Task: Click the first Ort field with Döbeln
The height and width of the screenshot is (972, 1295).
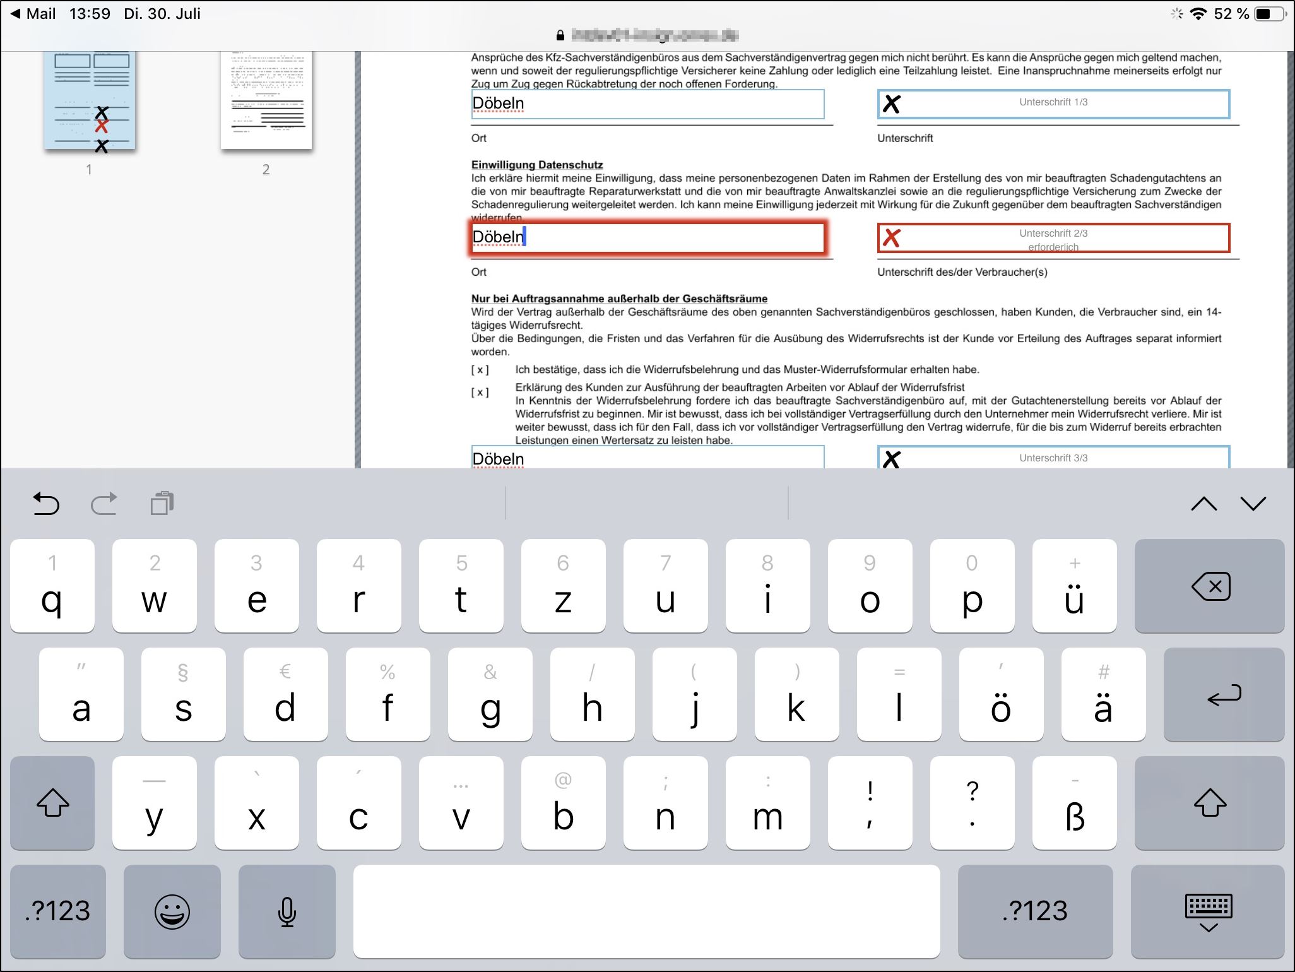Action: [647, 104]
